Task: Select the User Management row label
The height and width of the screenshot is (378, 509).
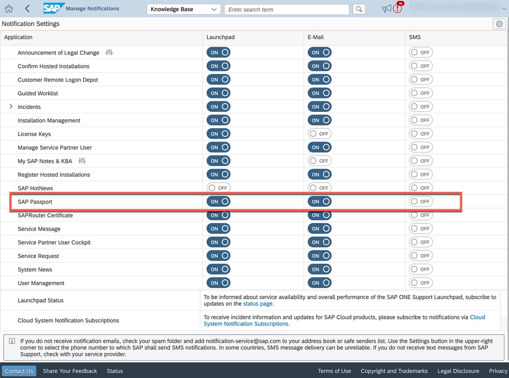Action: coord(41,283)
